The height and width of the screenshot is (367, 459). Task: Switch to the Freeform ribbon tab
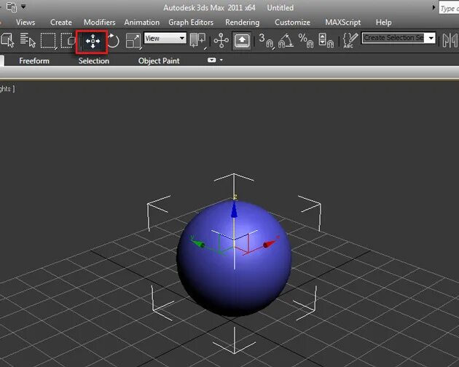[x=34, y=61]
